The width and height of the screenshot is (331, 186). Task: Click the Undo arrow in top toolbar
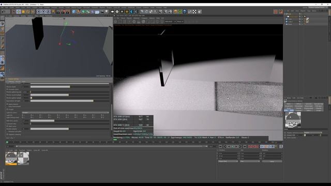pos(3,11)
